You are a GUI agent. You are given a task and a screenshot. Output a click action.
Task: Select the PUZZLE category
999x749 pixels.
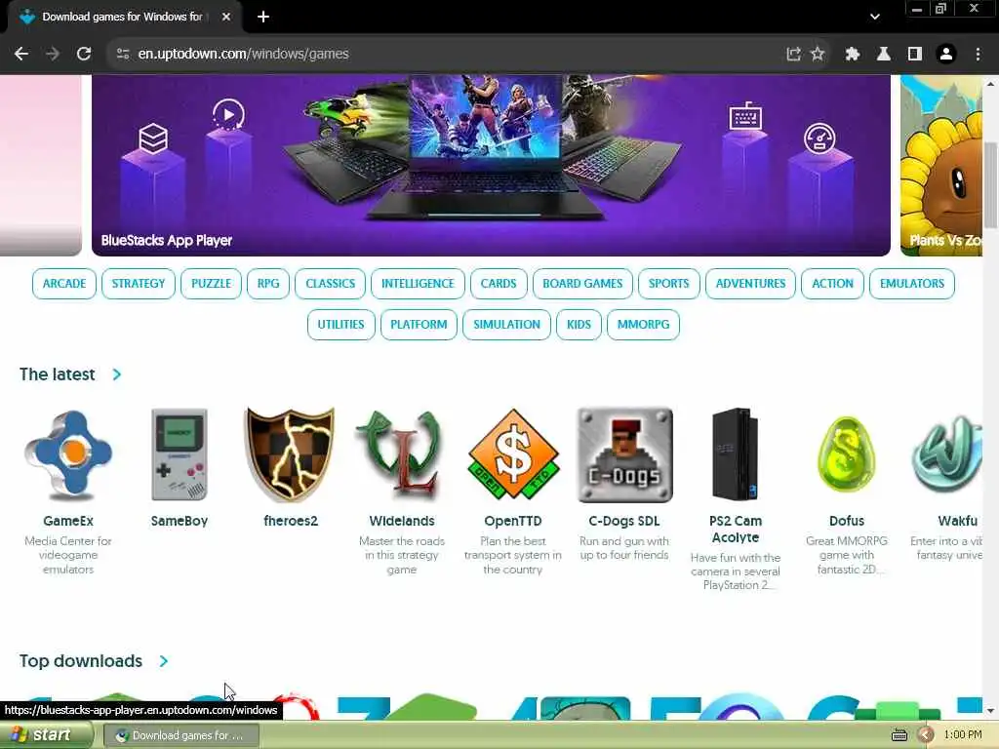point(211,284)
